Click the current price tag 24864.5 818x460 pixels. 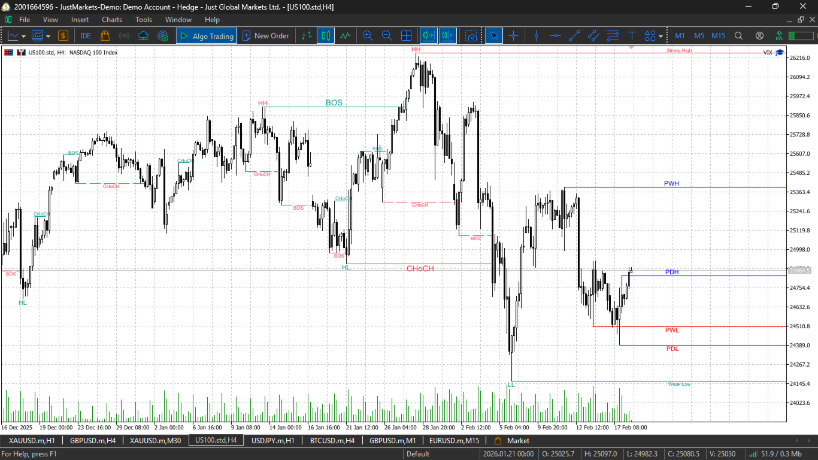(x=800, y=270)
